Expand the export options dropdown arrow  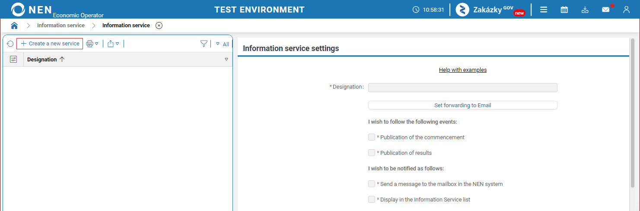pos(118,44)
